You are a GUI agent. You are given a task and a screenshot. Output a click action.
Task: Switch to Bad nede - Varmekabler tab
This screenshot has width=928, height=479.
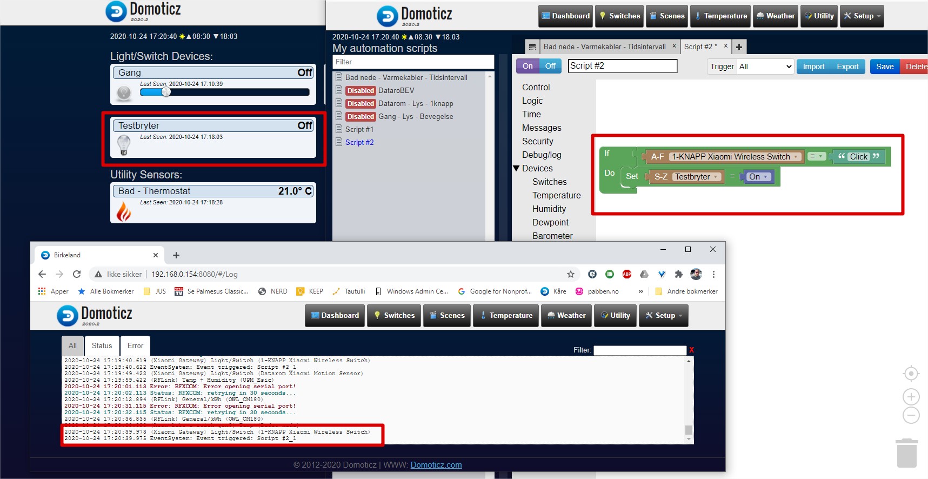coord(604,47)
